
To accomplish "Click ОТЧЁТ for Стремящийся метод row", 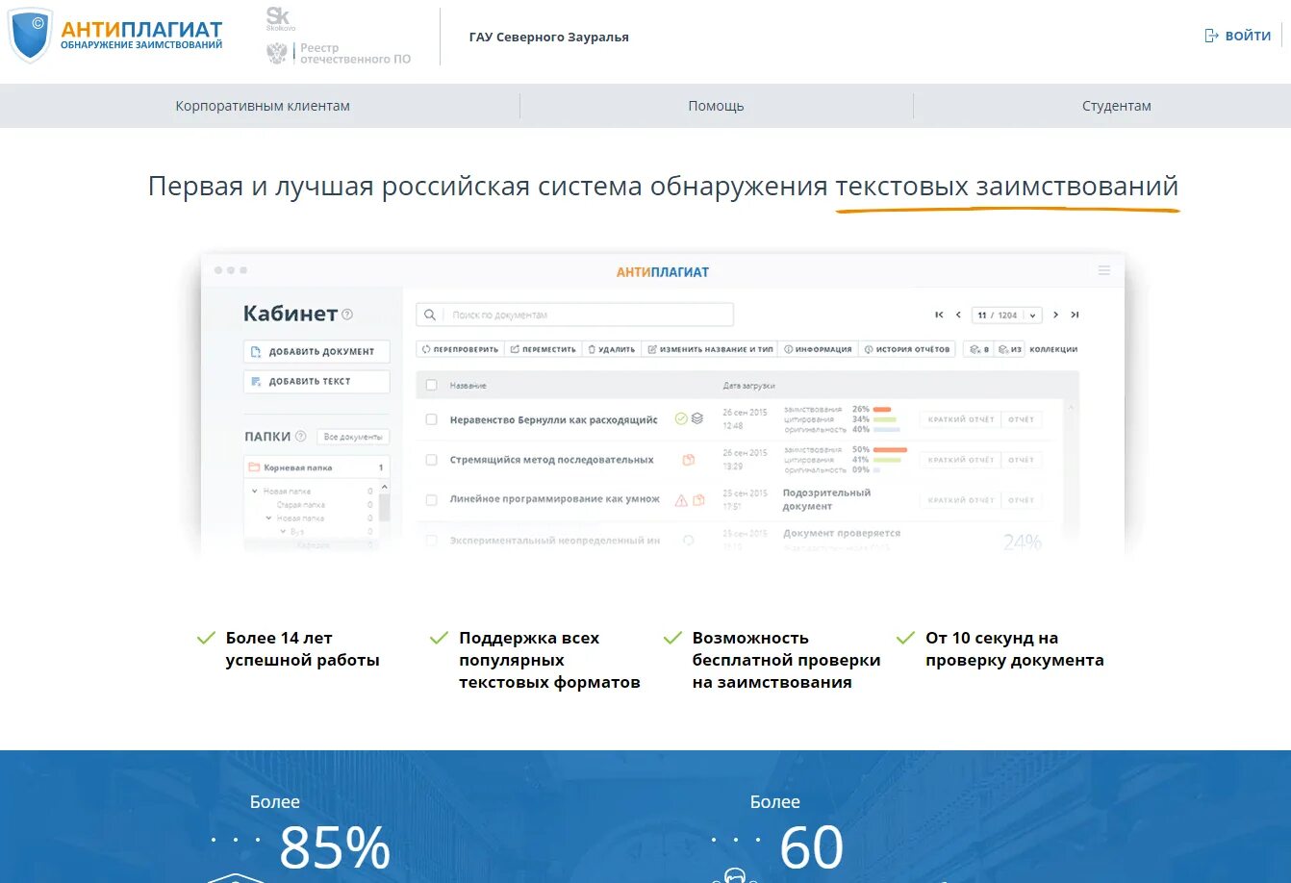I will [x=1021, y=460].
